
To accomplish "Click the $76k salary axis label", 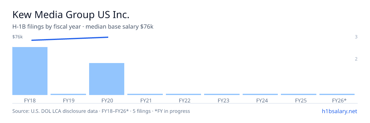I will 18,37.
